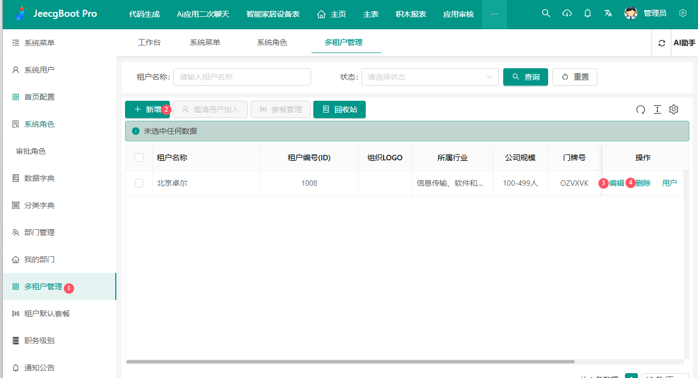Image resolution: width=698 pixels, height=378 pixels.
Task: Select 租户默认套餐 in the sidebar
Action: pos(47,314)
